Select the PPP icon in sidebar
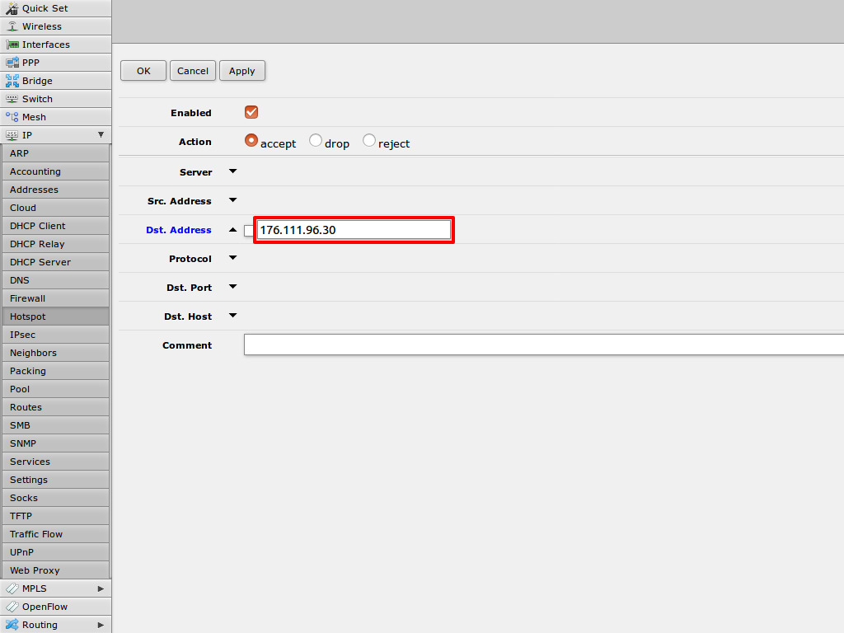This screenshot has width=844, height=633. pos(12,63)
